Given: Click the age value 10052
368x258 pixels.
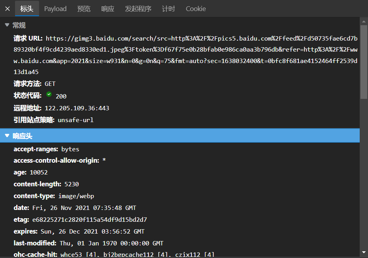Looking at the screenshot, I should [39, 173].
